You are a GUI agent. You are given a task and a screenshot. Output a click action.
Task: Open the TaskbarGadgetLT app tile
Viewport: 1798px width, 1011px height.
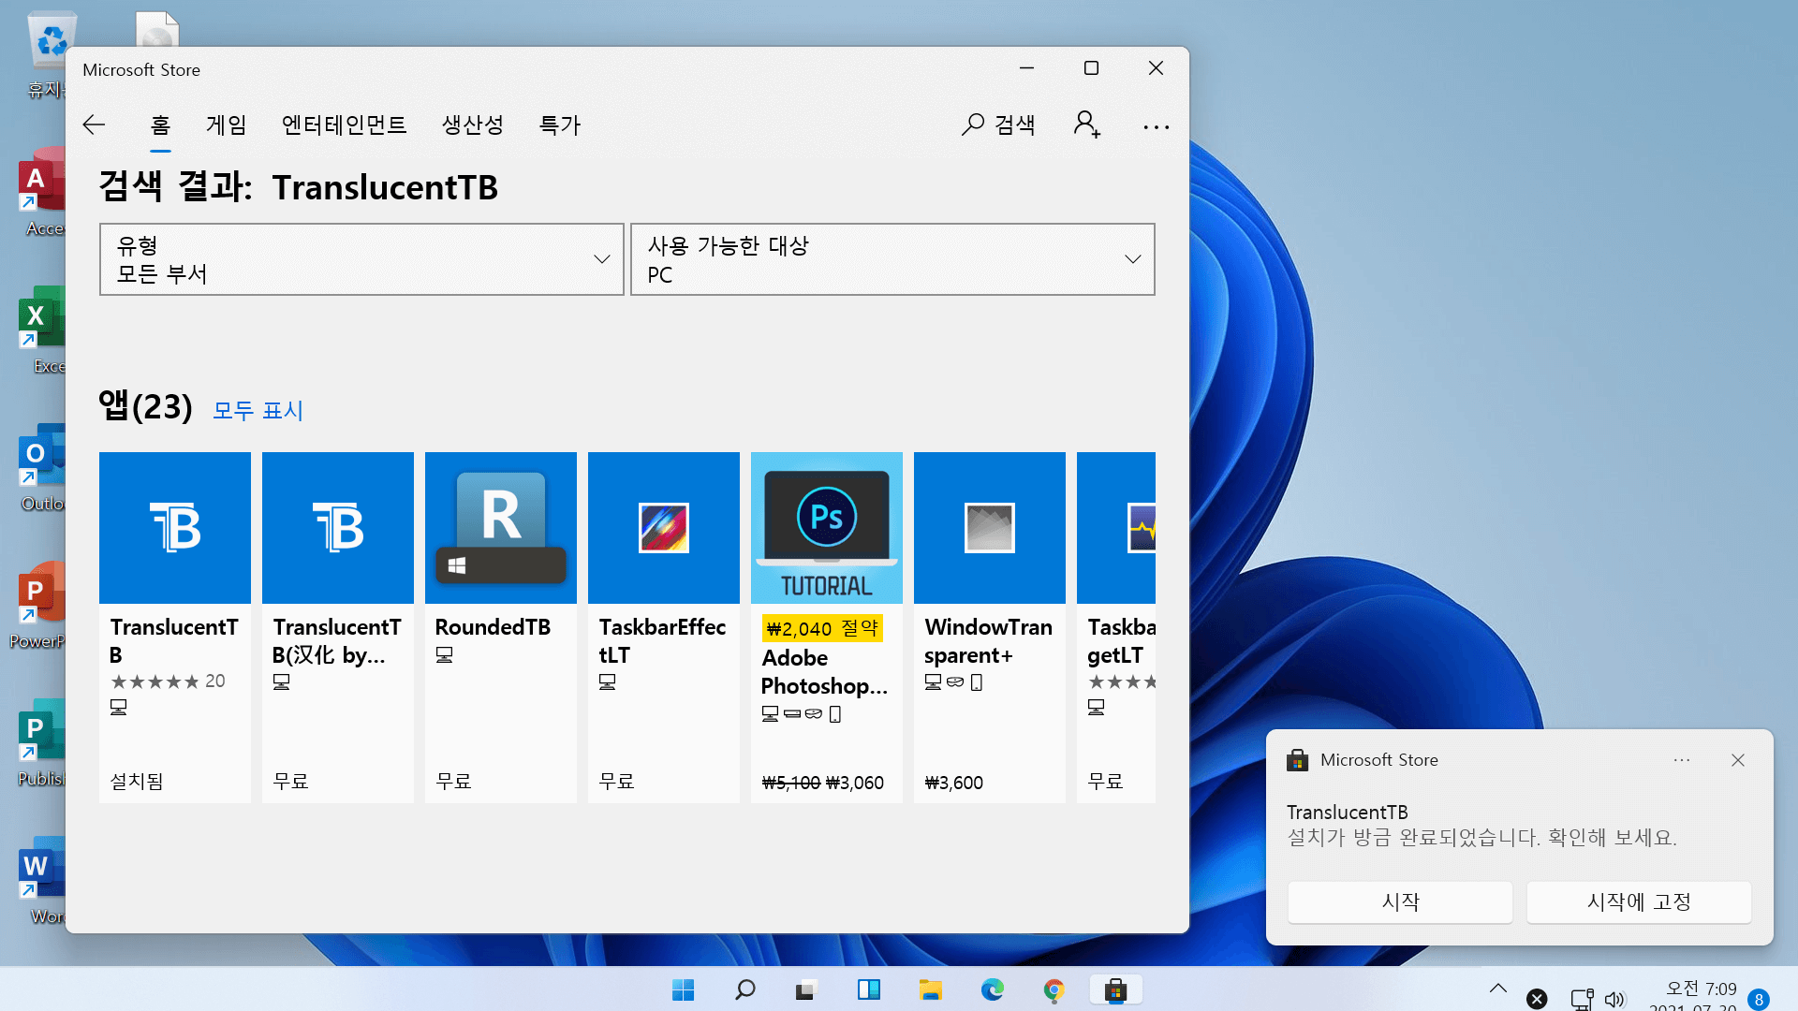1116,627
